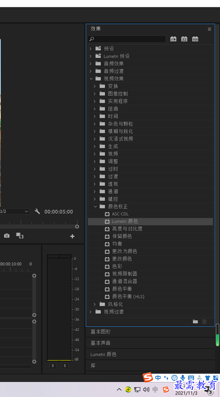Filter by YUV effects icon
This screenshot has height=397, width=220.
pos(195,39)
